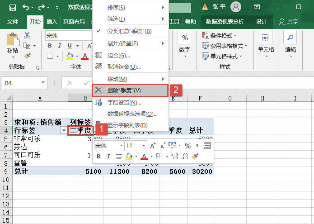
Task: Click the 共享 share button
Action: (x=289, y=21)
